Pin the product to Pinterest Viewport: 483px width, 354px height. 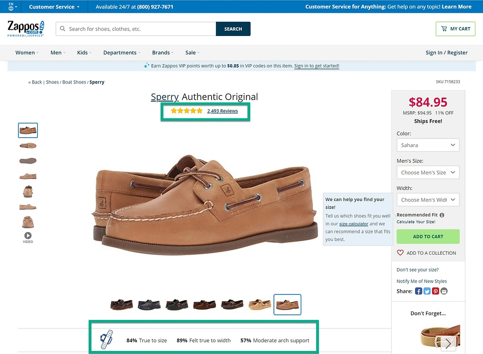[x=435, y=291]
